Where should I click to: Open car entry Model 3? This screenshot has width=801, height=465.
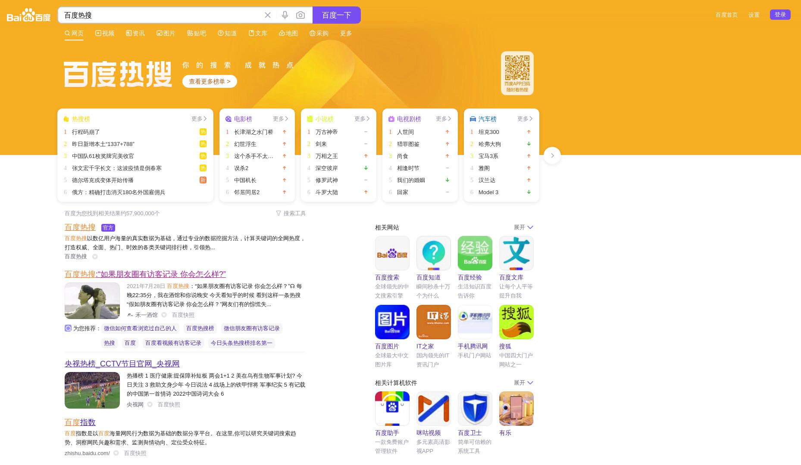point(488,192)
